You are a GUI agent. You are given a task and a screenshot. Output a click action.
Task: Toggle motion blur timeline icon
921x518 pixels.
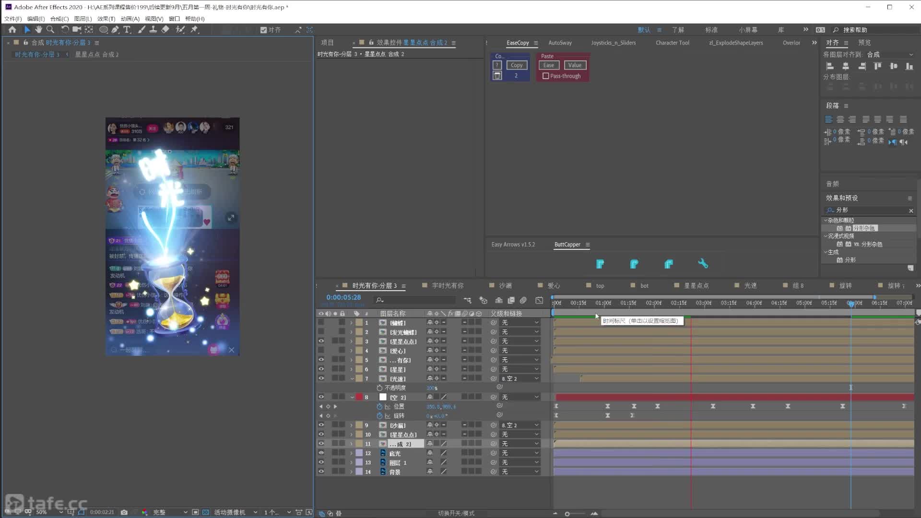[x=523, y=300]
